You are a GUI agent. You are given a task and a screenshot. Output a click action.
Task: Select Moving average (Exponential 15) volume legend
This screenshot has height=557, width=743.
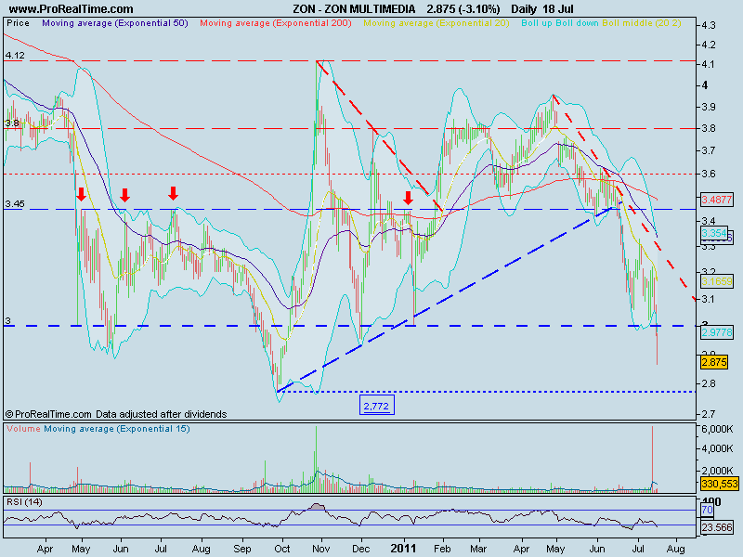117,429
